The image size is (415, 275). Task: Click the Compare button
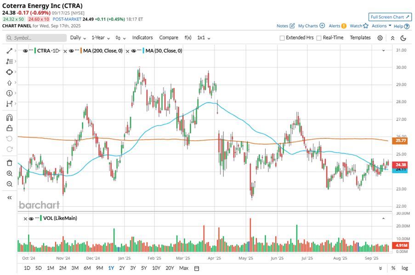pyautogui.click(x=169, y=38)
